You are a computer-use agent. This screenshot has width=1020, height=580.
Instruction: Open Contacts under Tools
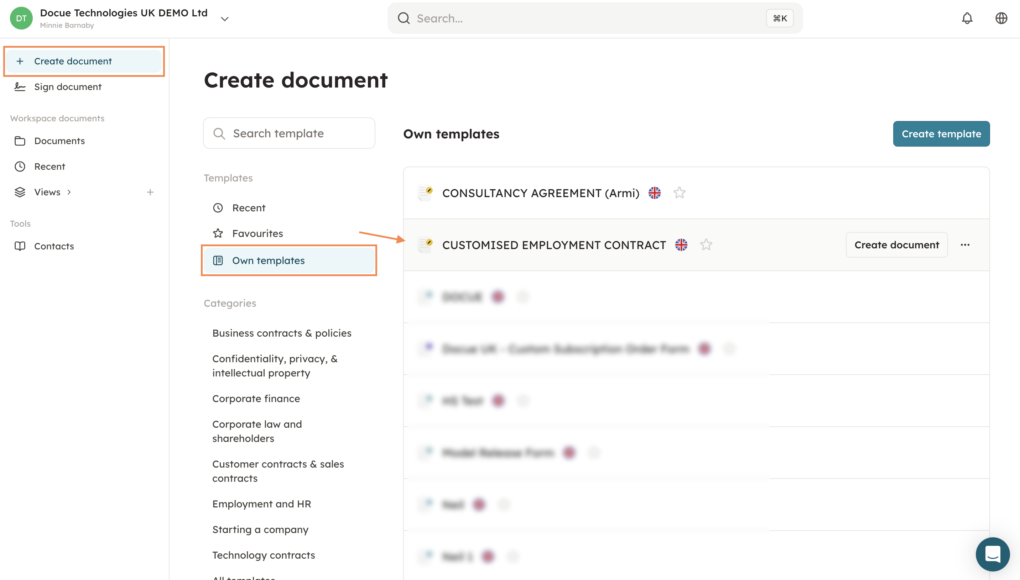point(54,246)
